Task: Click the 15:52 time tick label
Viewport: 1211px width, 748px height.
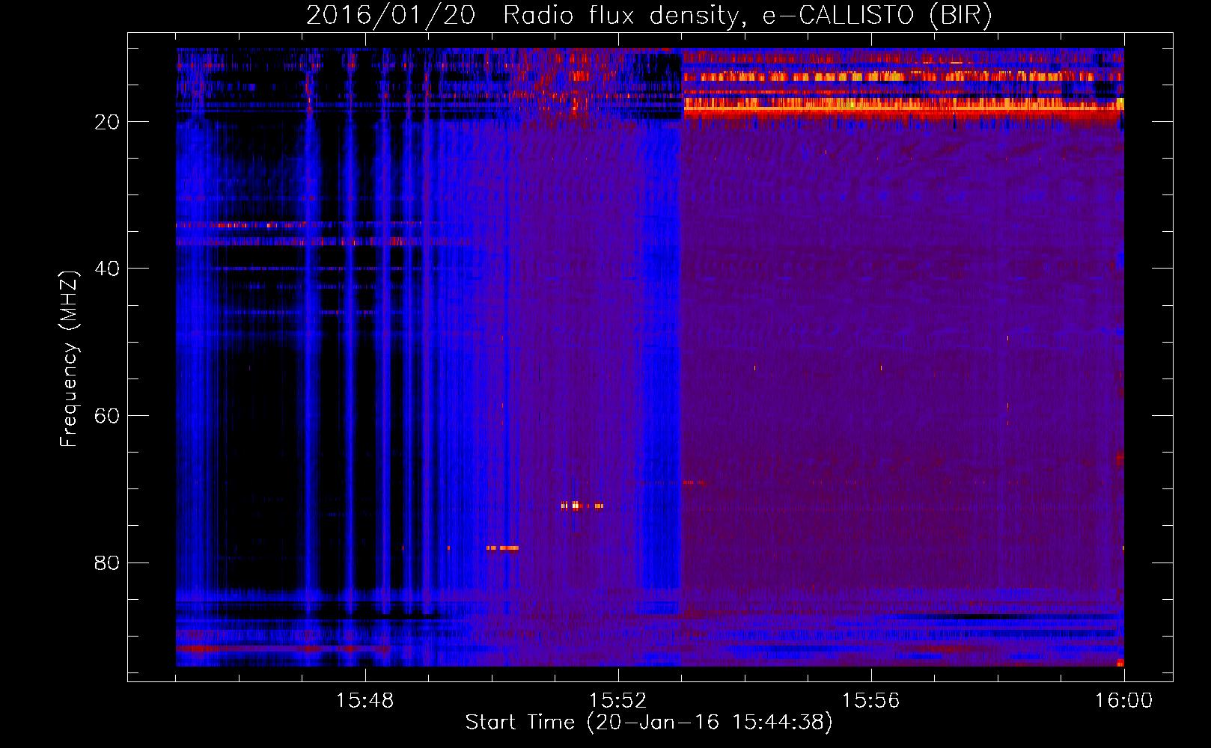Action: point(617,701)
